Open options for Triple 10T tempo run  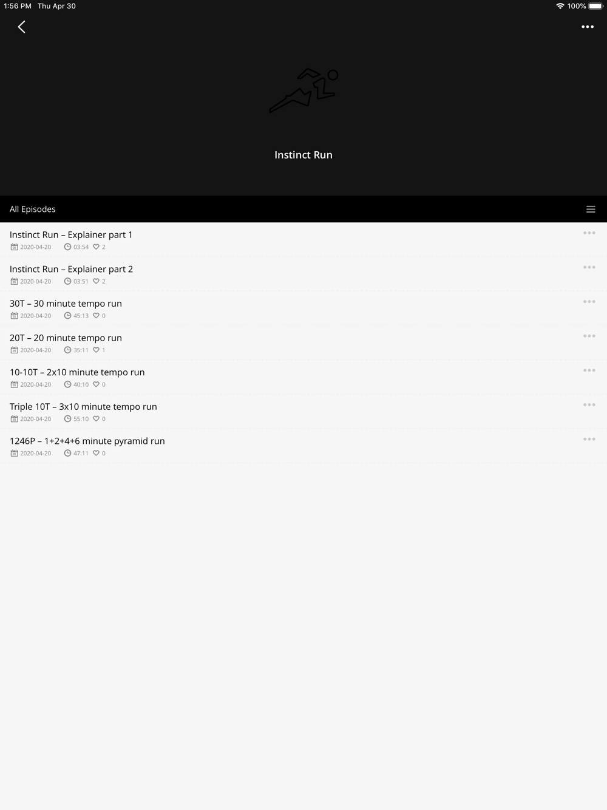[589, 405]
